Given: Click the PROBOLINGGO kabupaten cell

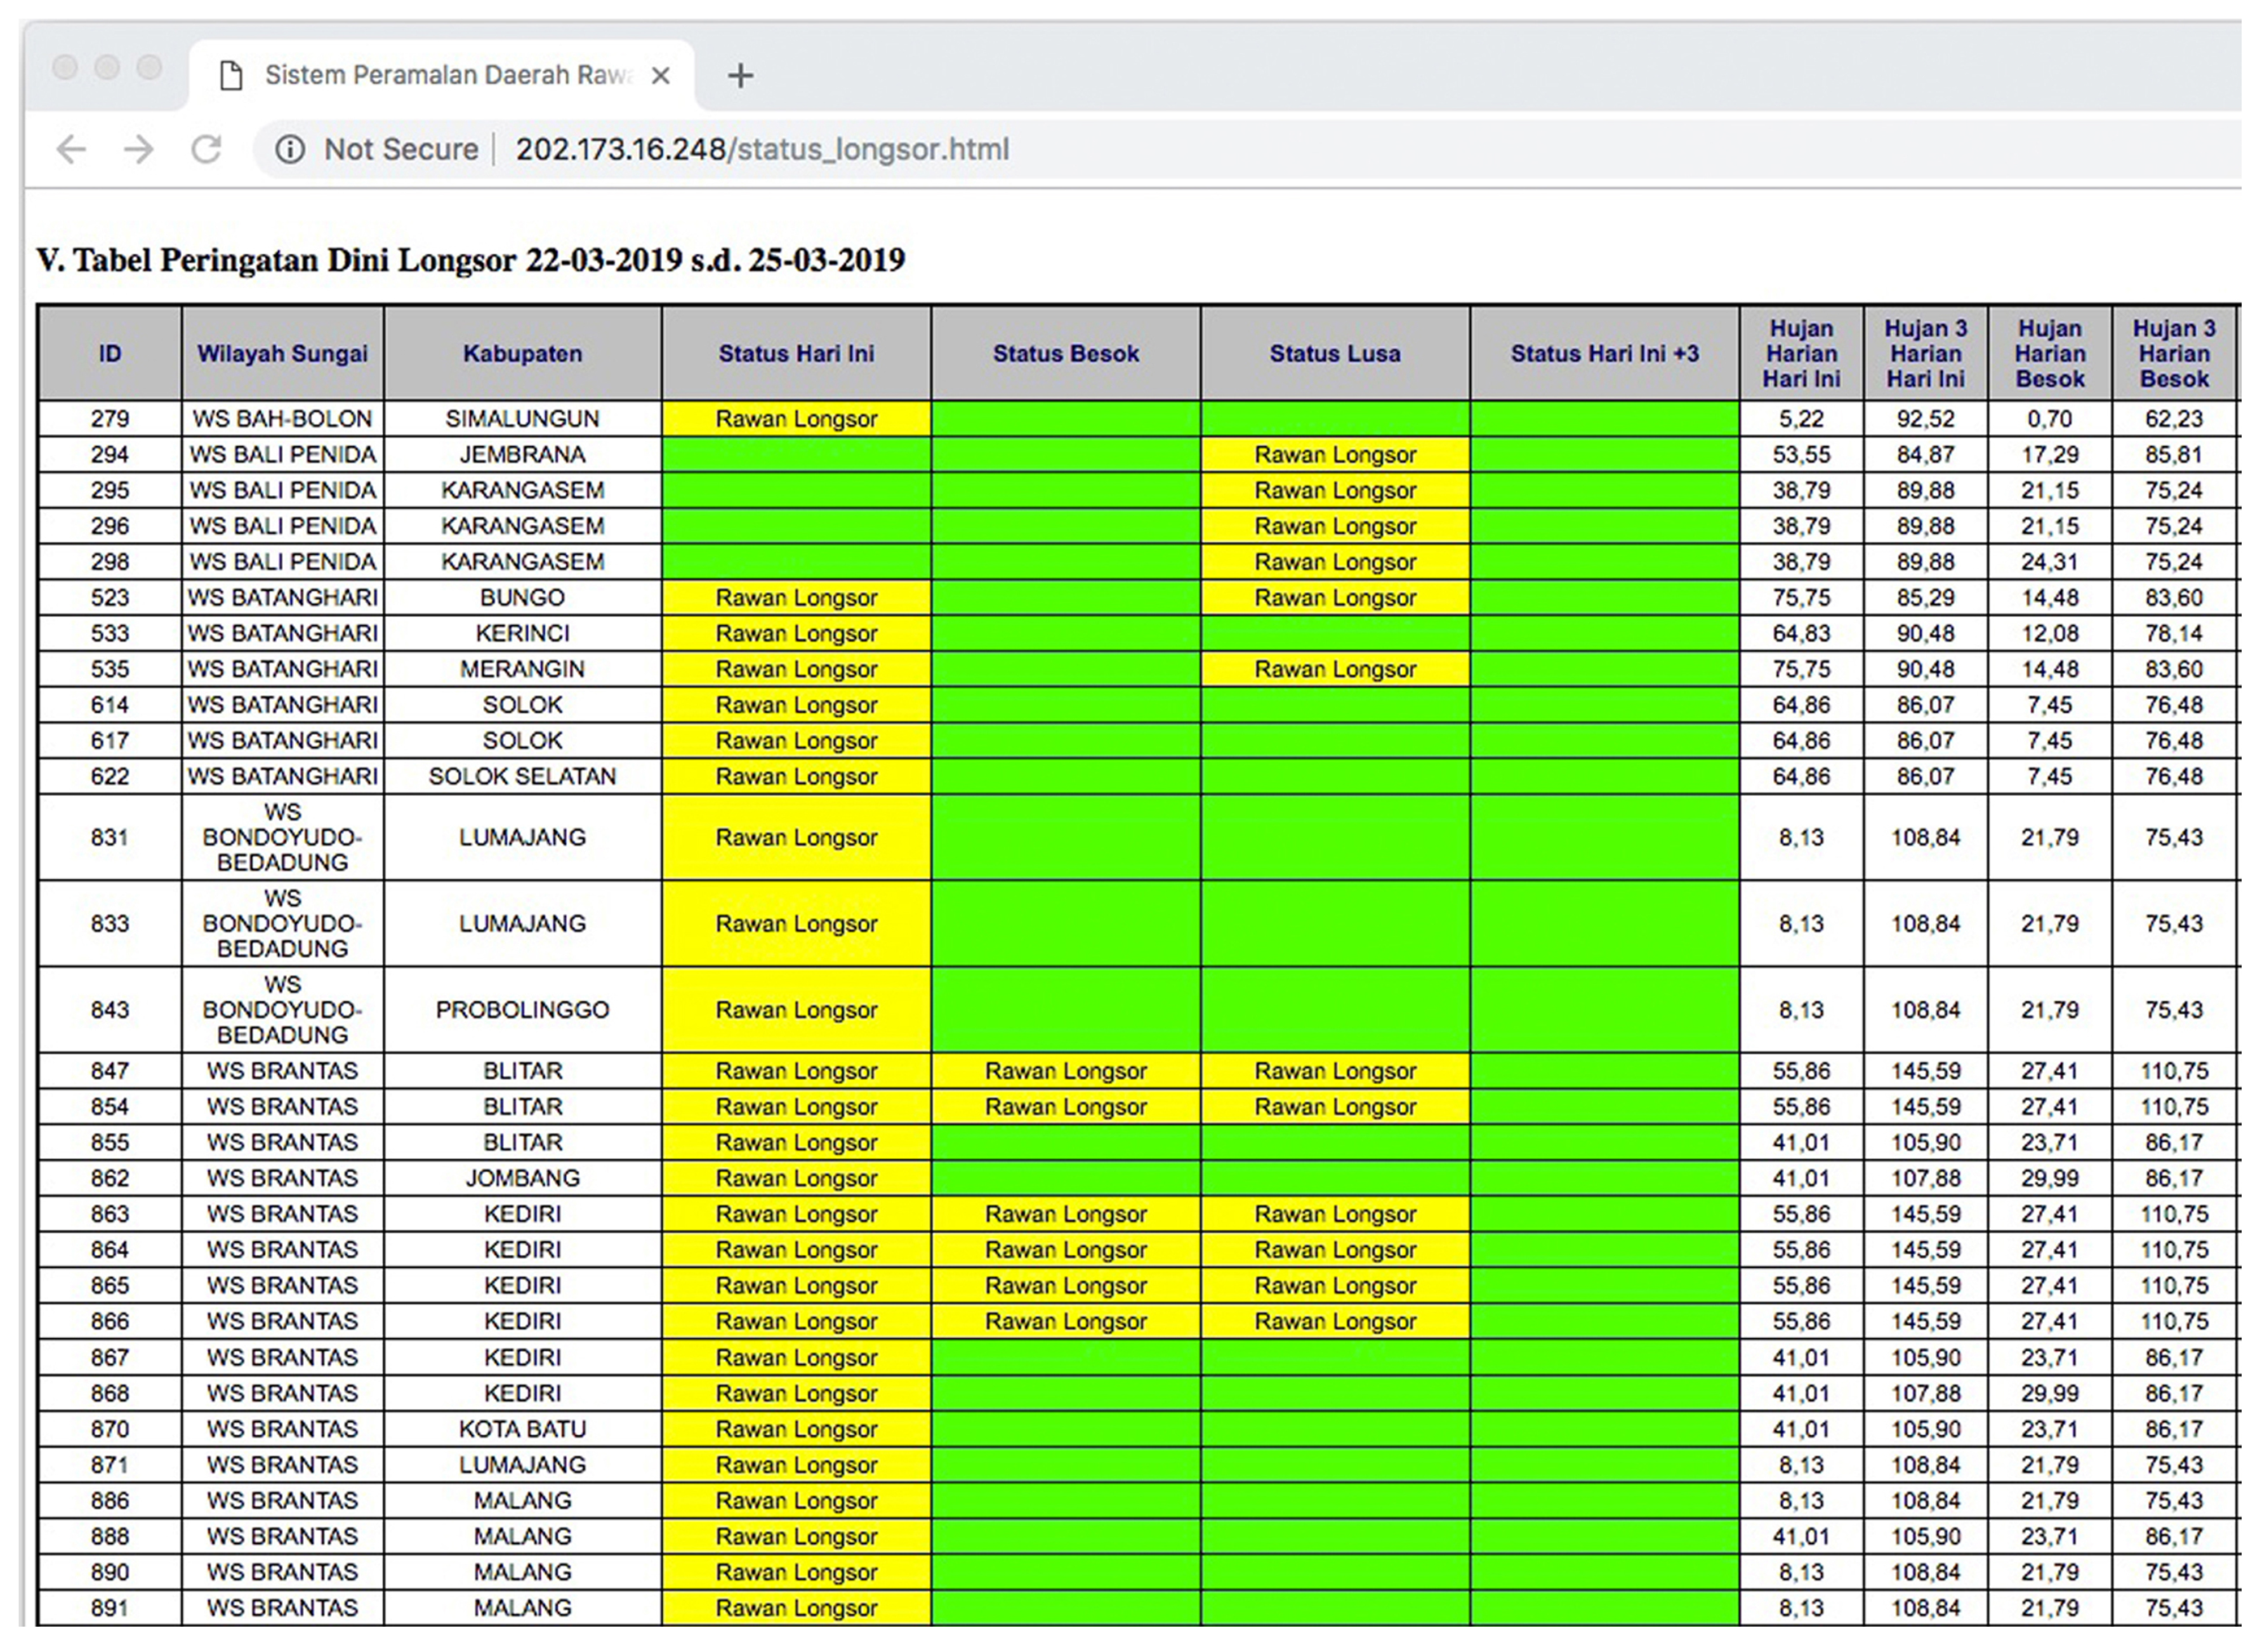Looking at the screenshot, I should tap(522, 1009).
